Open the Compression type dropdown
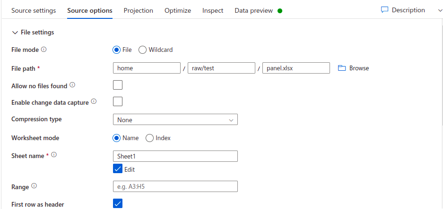The width and height of the screenshot is (443, 209). 175,119
